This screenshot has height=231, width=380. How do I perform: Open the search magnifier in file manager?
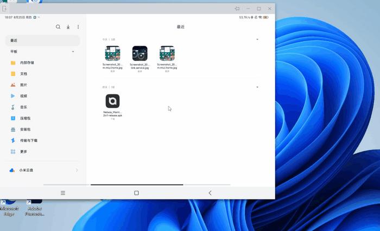tap(58, 27)
